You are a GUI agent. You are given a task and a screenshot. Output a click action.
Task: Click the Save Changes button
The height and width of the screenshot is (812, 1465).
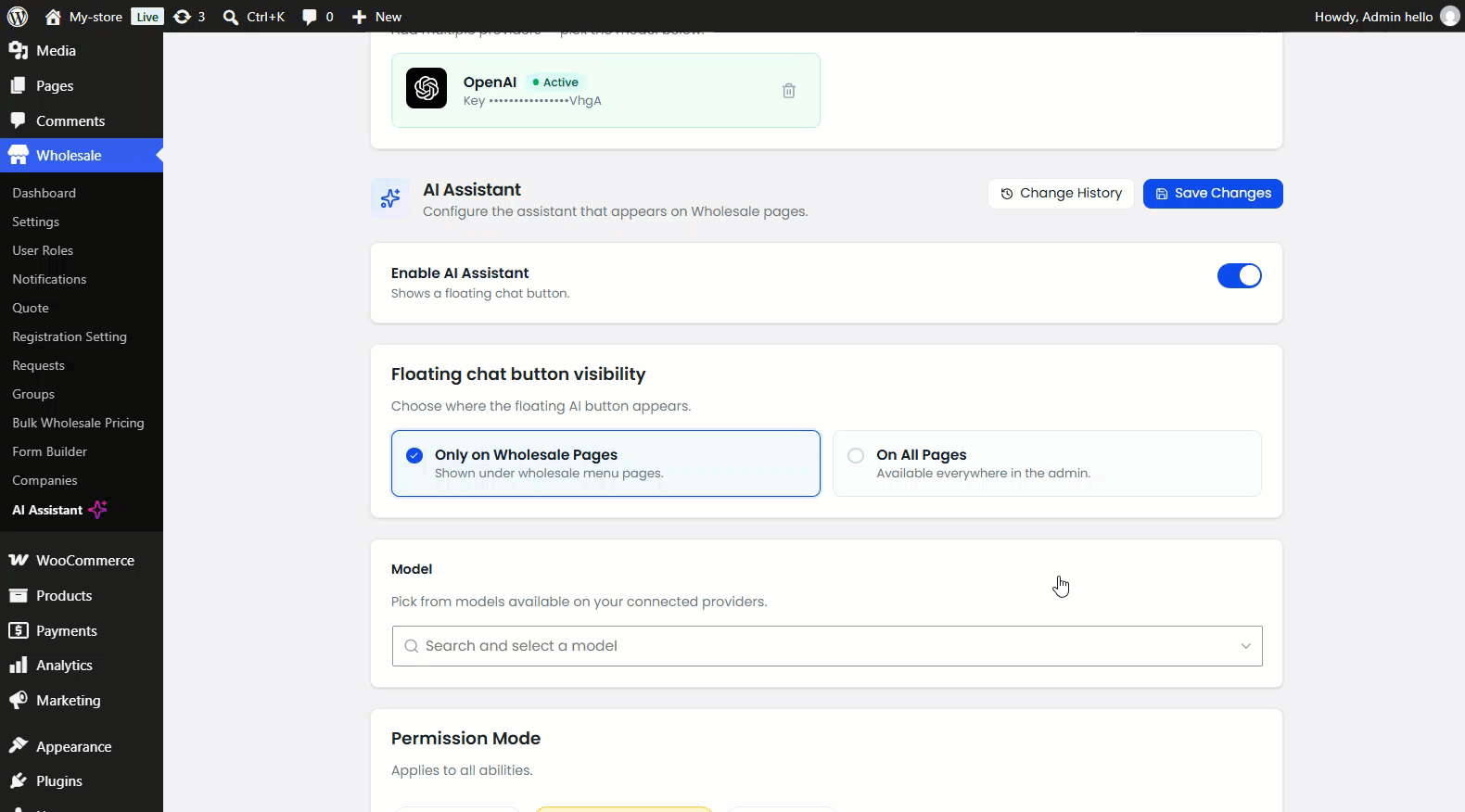click(x=1213, y=194)
